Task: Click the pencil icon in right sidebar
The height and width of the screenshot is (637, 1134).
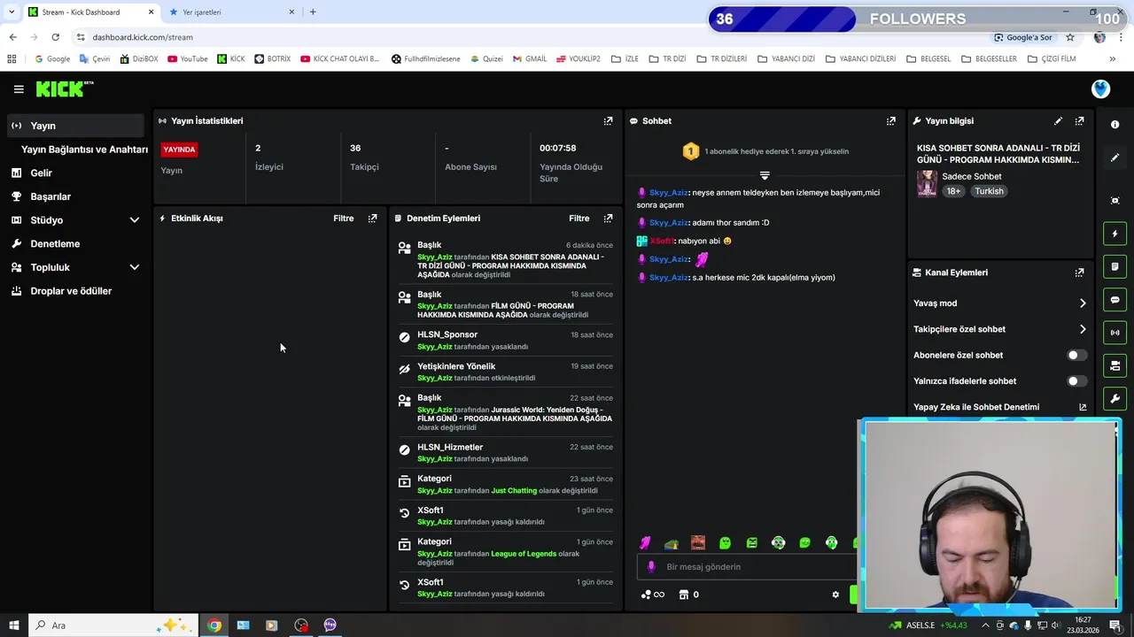Action: tap(1115, 157)
